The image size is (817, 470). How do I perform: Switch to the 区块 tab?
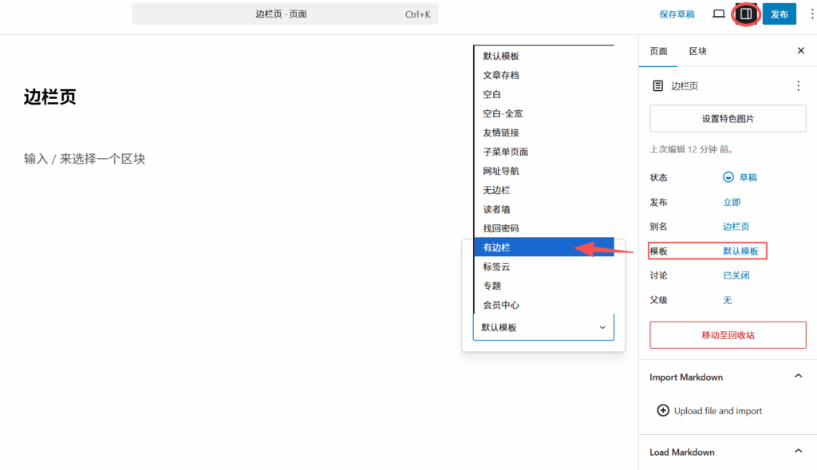[x=697, y=51]
